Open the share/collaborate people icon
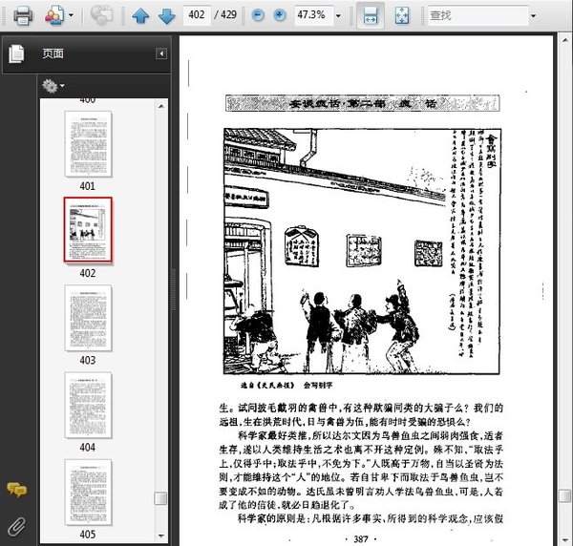This screenshot has width=573, height=546. click(54, 15)
